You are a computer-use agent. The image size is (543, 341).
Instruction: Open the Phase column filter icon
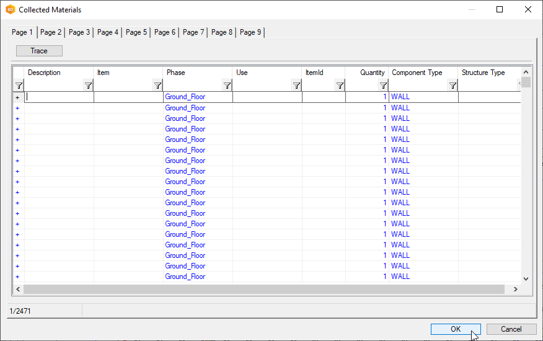(x=227, y=86)
